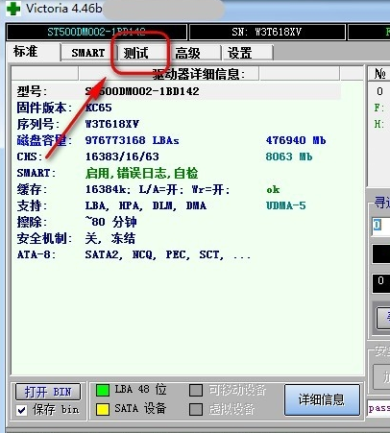Click the 8063 Mb value
Image resolution: width=390 pixels, height=433 pixels.
289,156
